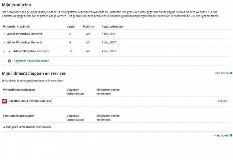Click small icon before Photoshop Elements 12
Screen dimensions: 233x160
(x=10, y=52)
